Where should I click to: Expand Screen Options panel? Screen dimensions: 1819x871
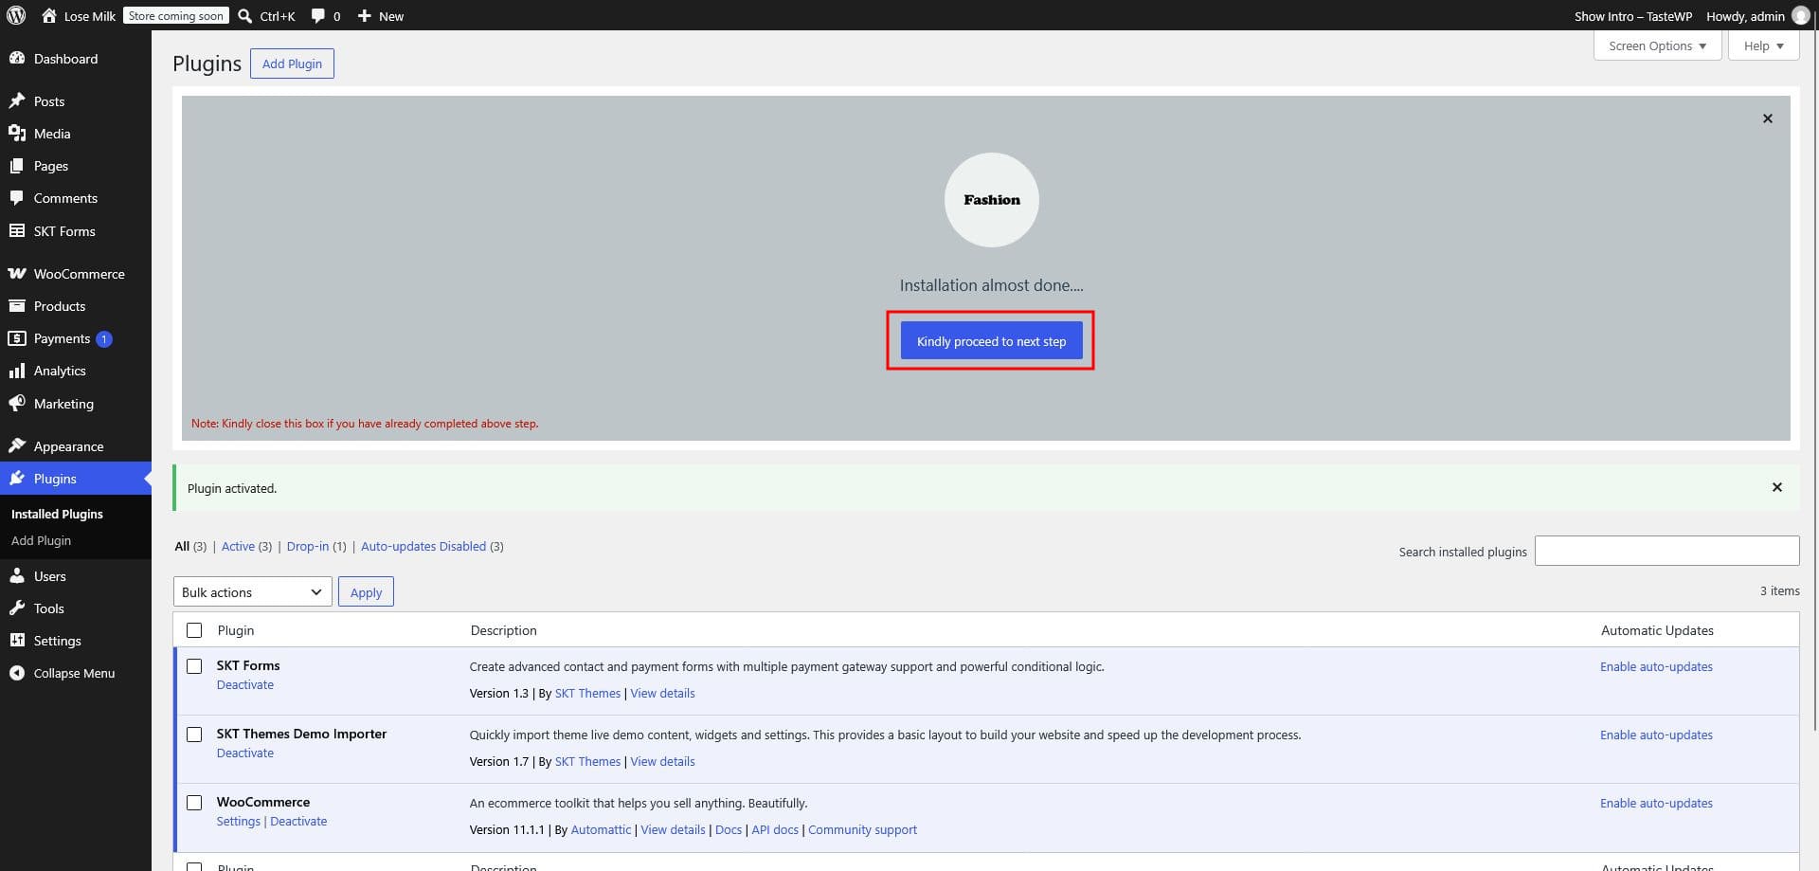(1657, 45)
